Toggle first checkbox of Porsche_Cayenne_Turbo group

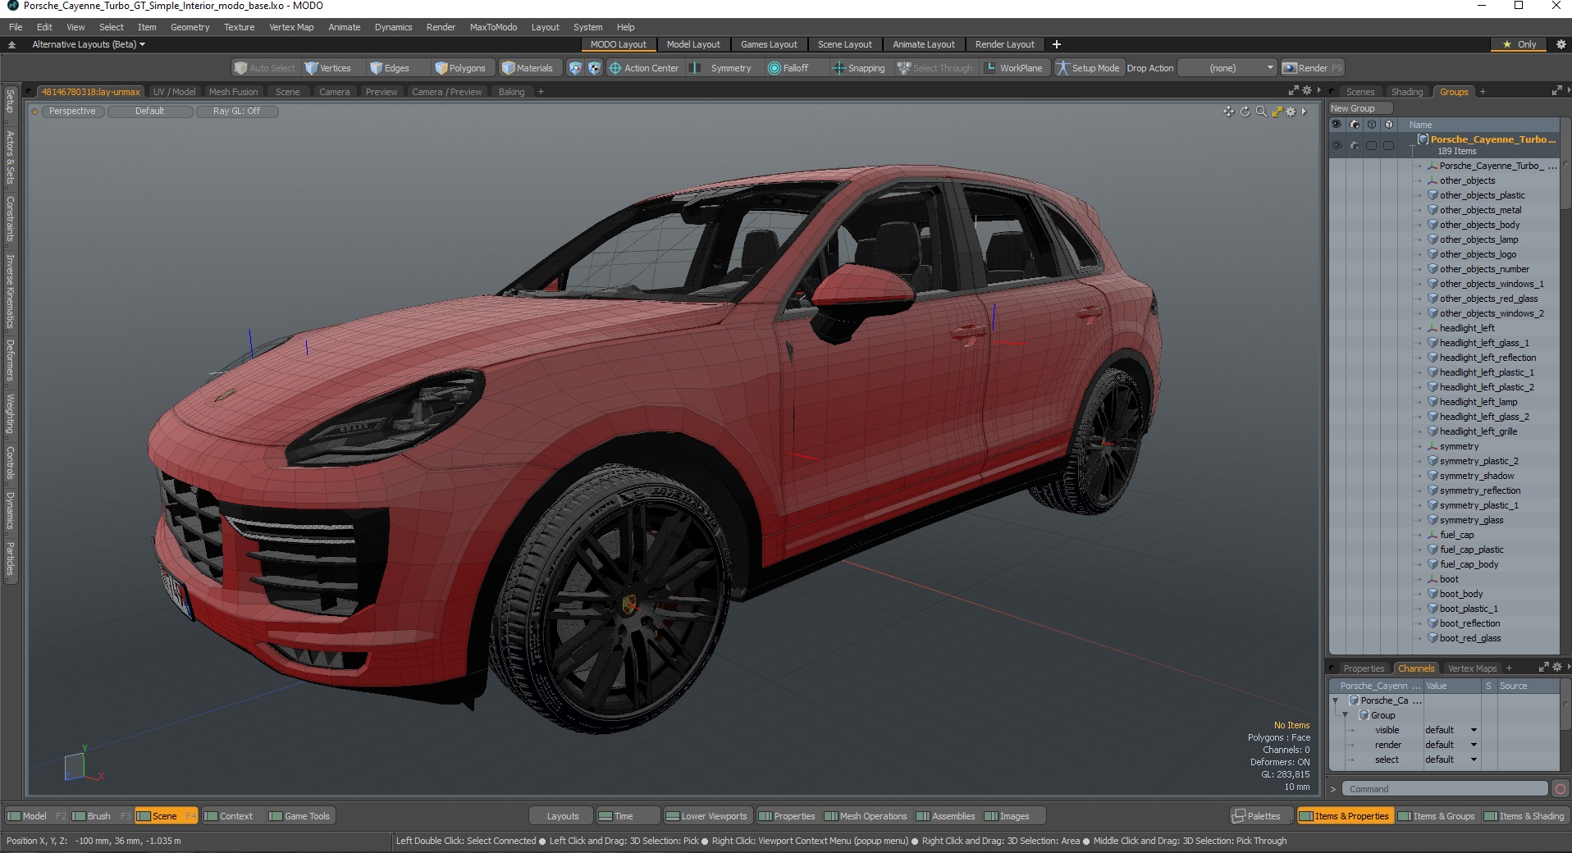click(1371, 145)
